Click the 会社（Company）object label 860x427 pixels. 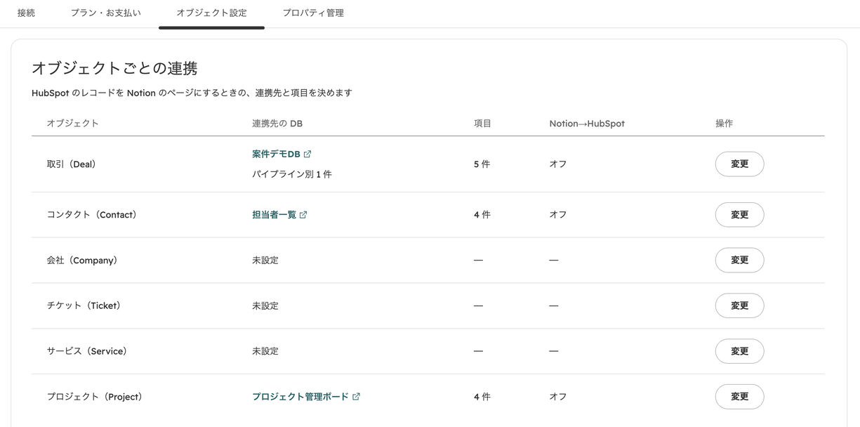point(81,261)
